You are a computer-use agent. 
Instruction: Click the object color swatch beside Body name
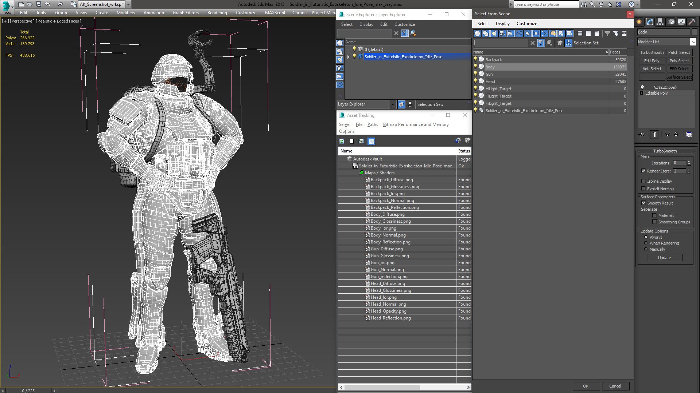(x=695, y=32)
